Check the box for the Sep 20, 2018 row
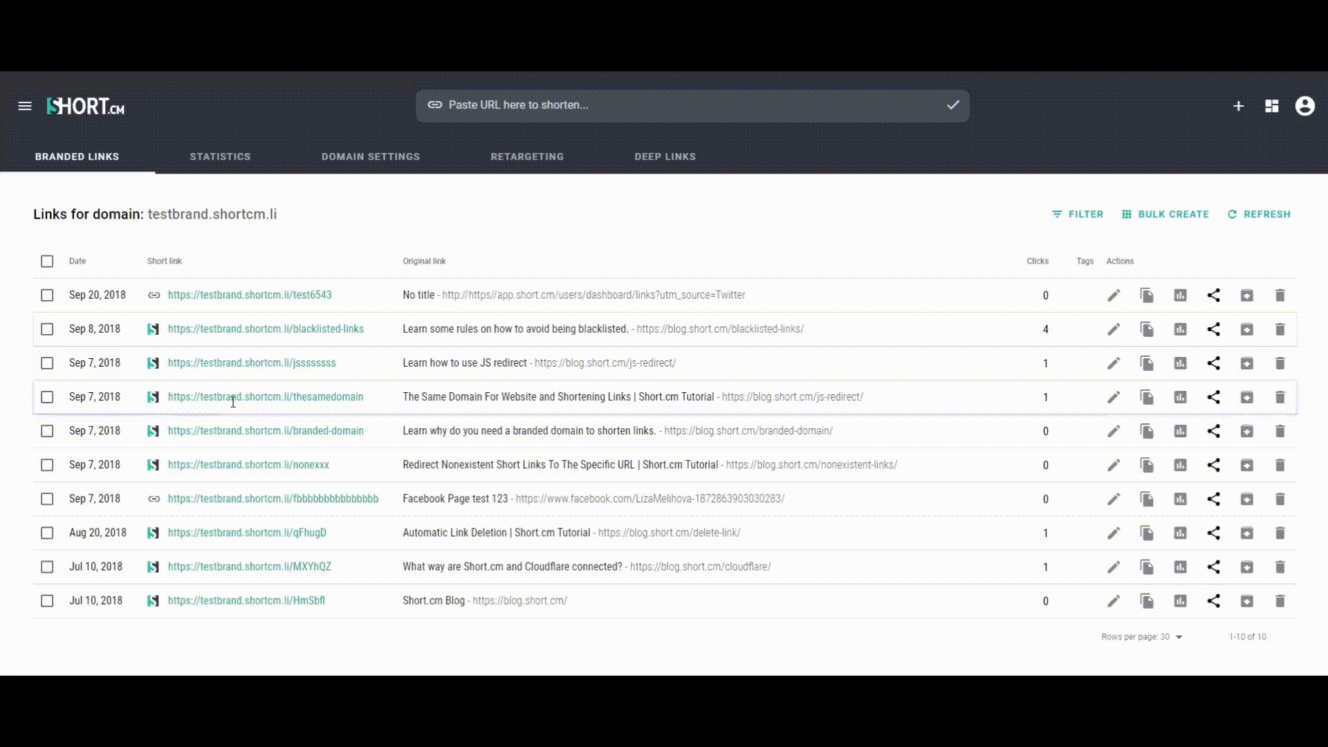The image size is (1328, 747). click(47, 295)
